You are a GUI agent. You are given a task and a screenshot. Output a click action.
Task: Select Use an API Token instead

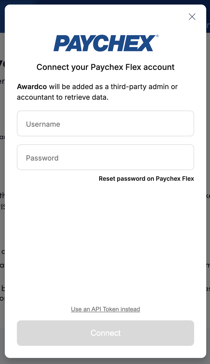pos(106,309)
